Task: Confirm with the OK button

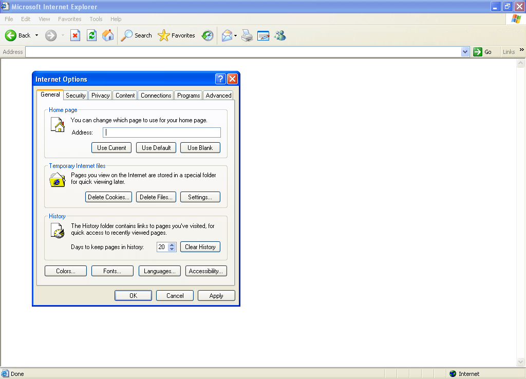Action: pos(133,295)
